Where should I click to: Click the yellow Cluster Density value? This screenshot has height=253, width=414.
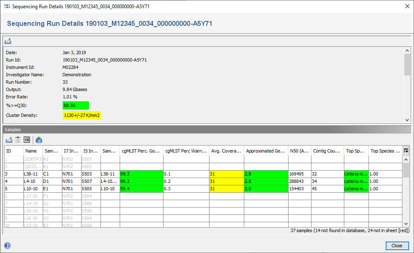pyautogui.click(x=82, y=115)
